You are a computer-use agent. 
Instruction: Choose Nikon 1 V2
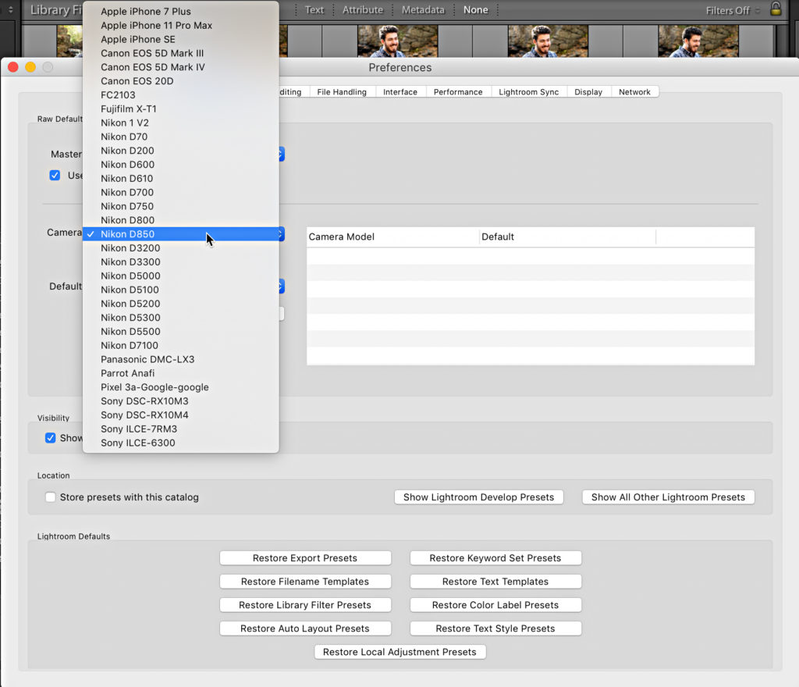(181, 123)
